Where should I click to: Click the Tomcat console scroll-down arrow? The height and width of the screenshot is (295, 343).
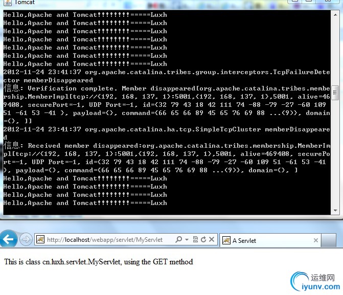[335, 211]
